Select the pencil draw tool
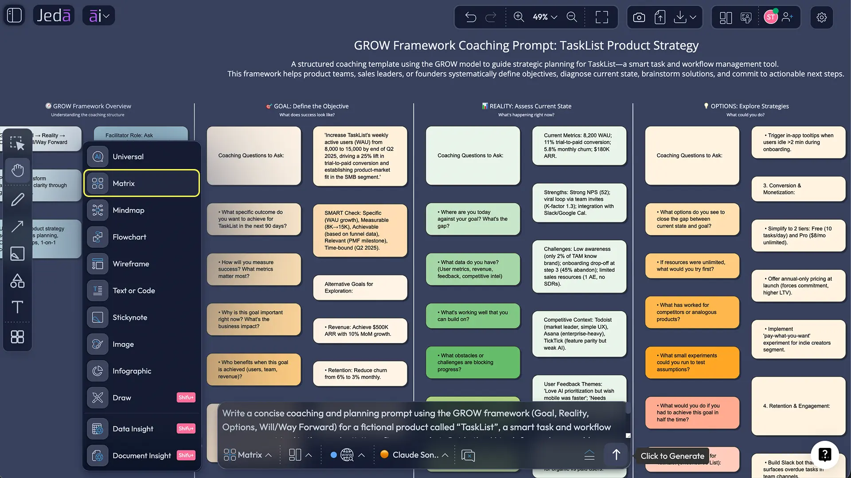 (17, 200)
